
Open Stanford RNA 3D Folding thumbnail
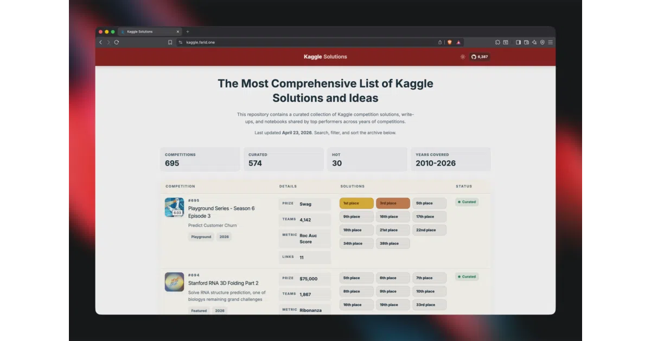tap(174, 282)
